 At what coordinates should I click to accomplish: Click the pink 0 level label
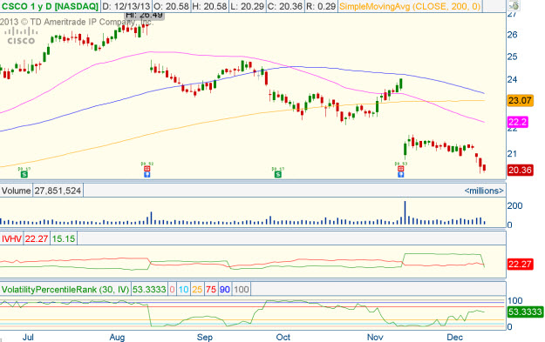click(172, 289)
